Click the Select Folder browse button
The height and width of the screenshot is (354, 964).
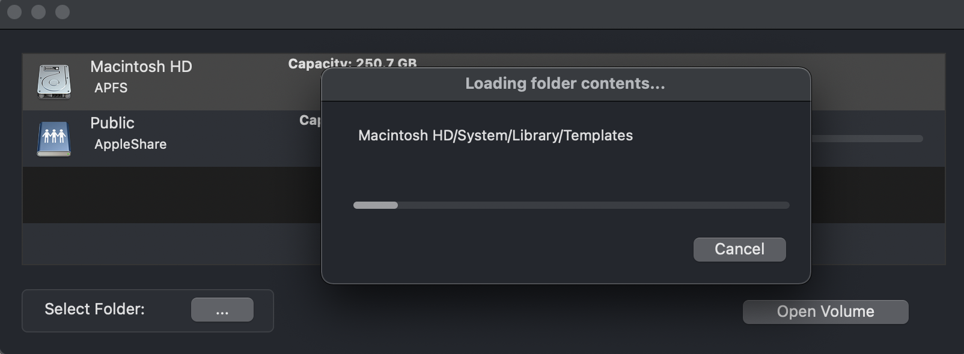click(222, 310)
